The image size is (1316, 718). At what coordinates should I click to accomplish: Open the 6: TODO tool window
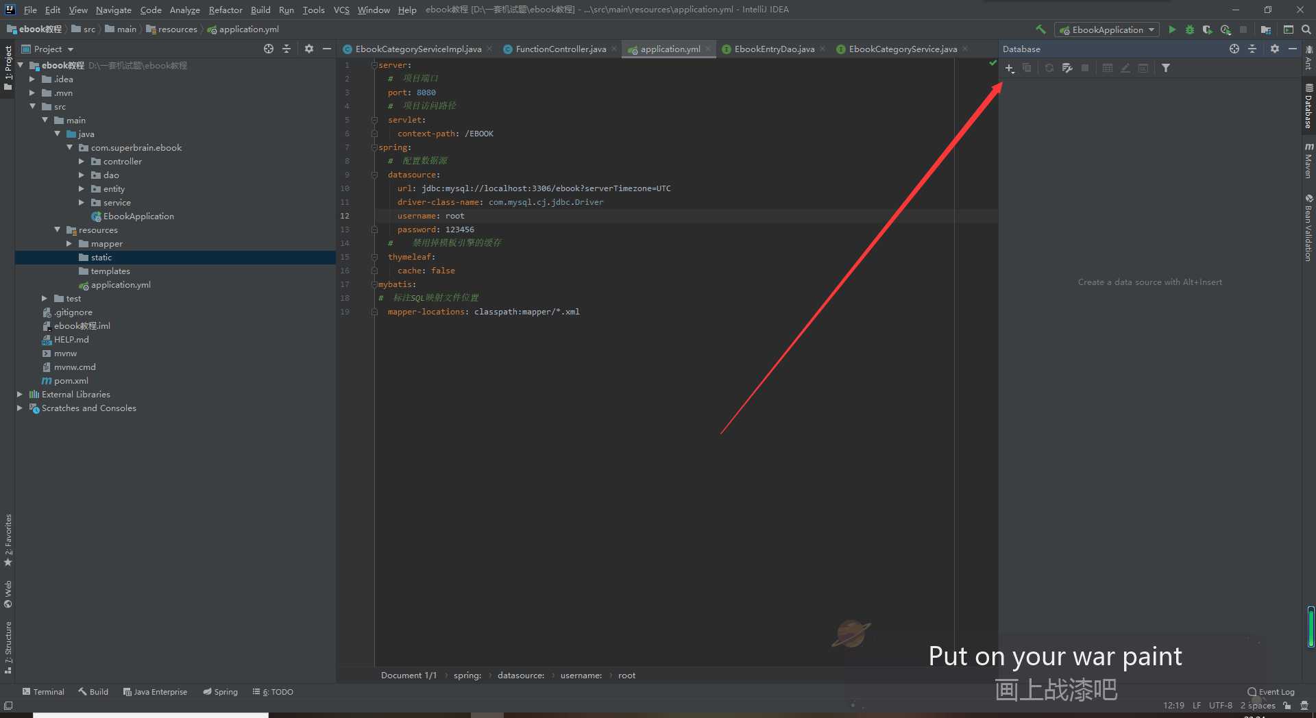[273, 691]
